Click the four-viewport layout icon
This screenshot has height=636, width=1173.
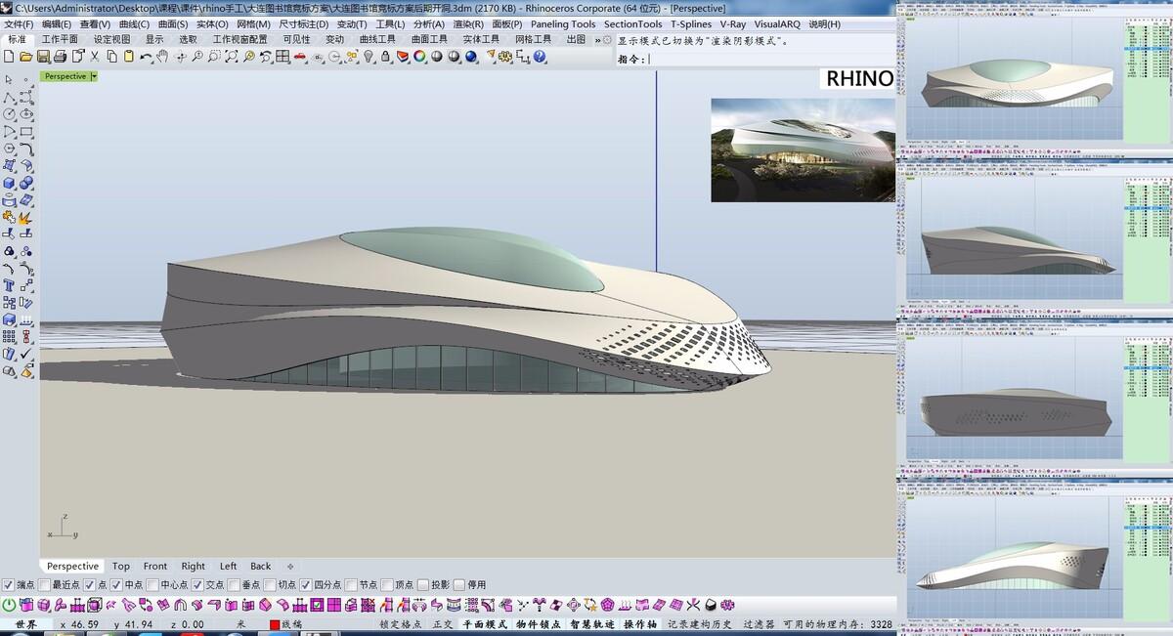[282, 57]
